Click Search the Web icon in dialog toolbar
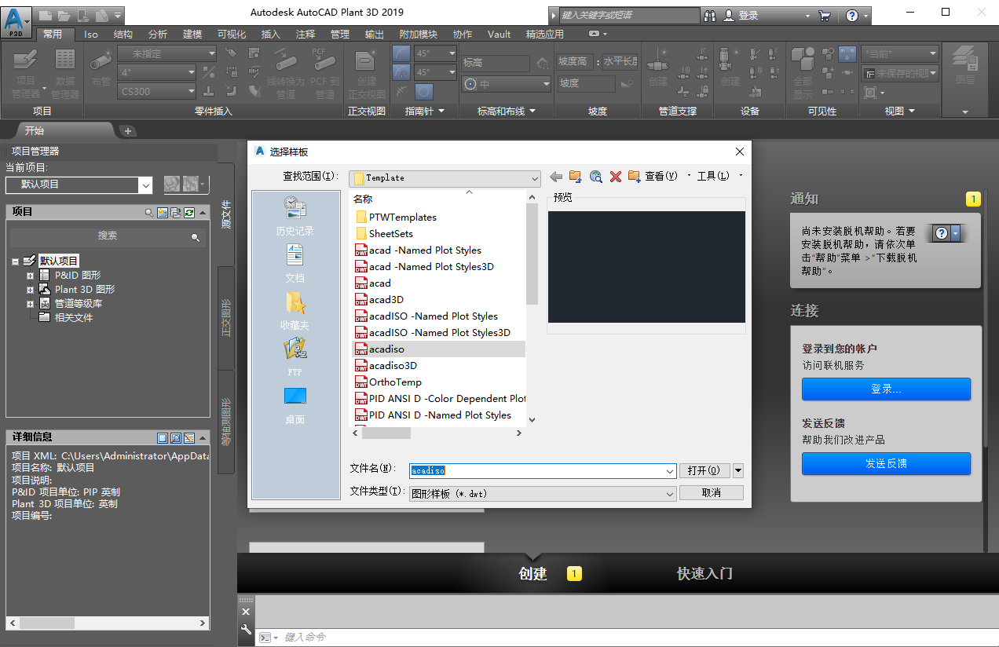 595,177
